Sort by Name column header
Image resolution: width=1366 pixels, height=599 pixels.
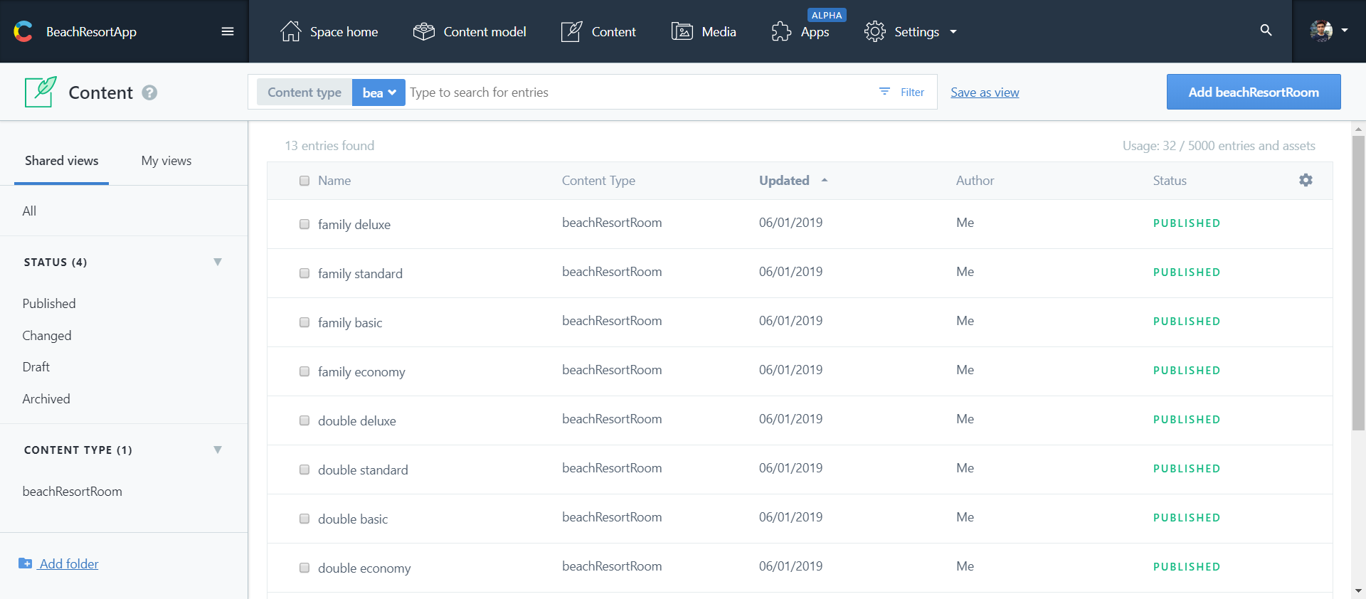tap(334, 181)
